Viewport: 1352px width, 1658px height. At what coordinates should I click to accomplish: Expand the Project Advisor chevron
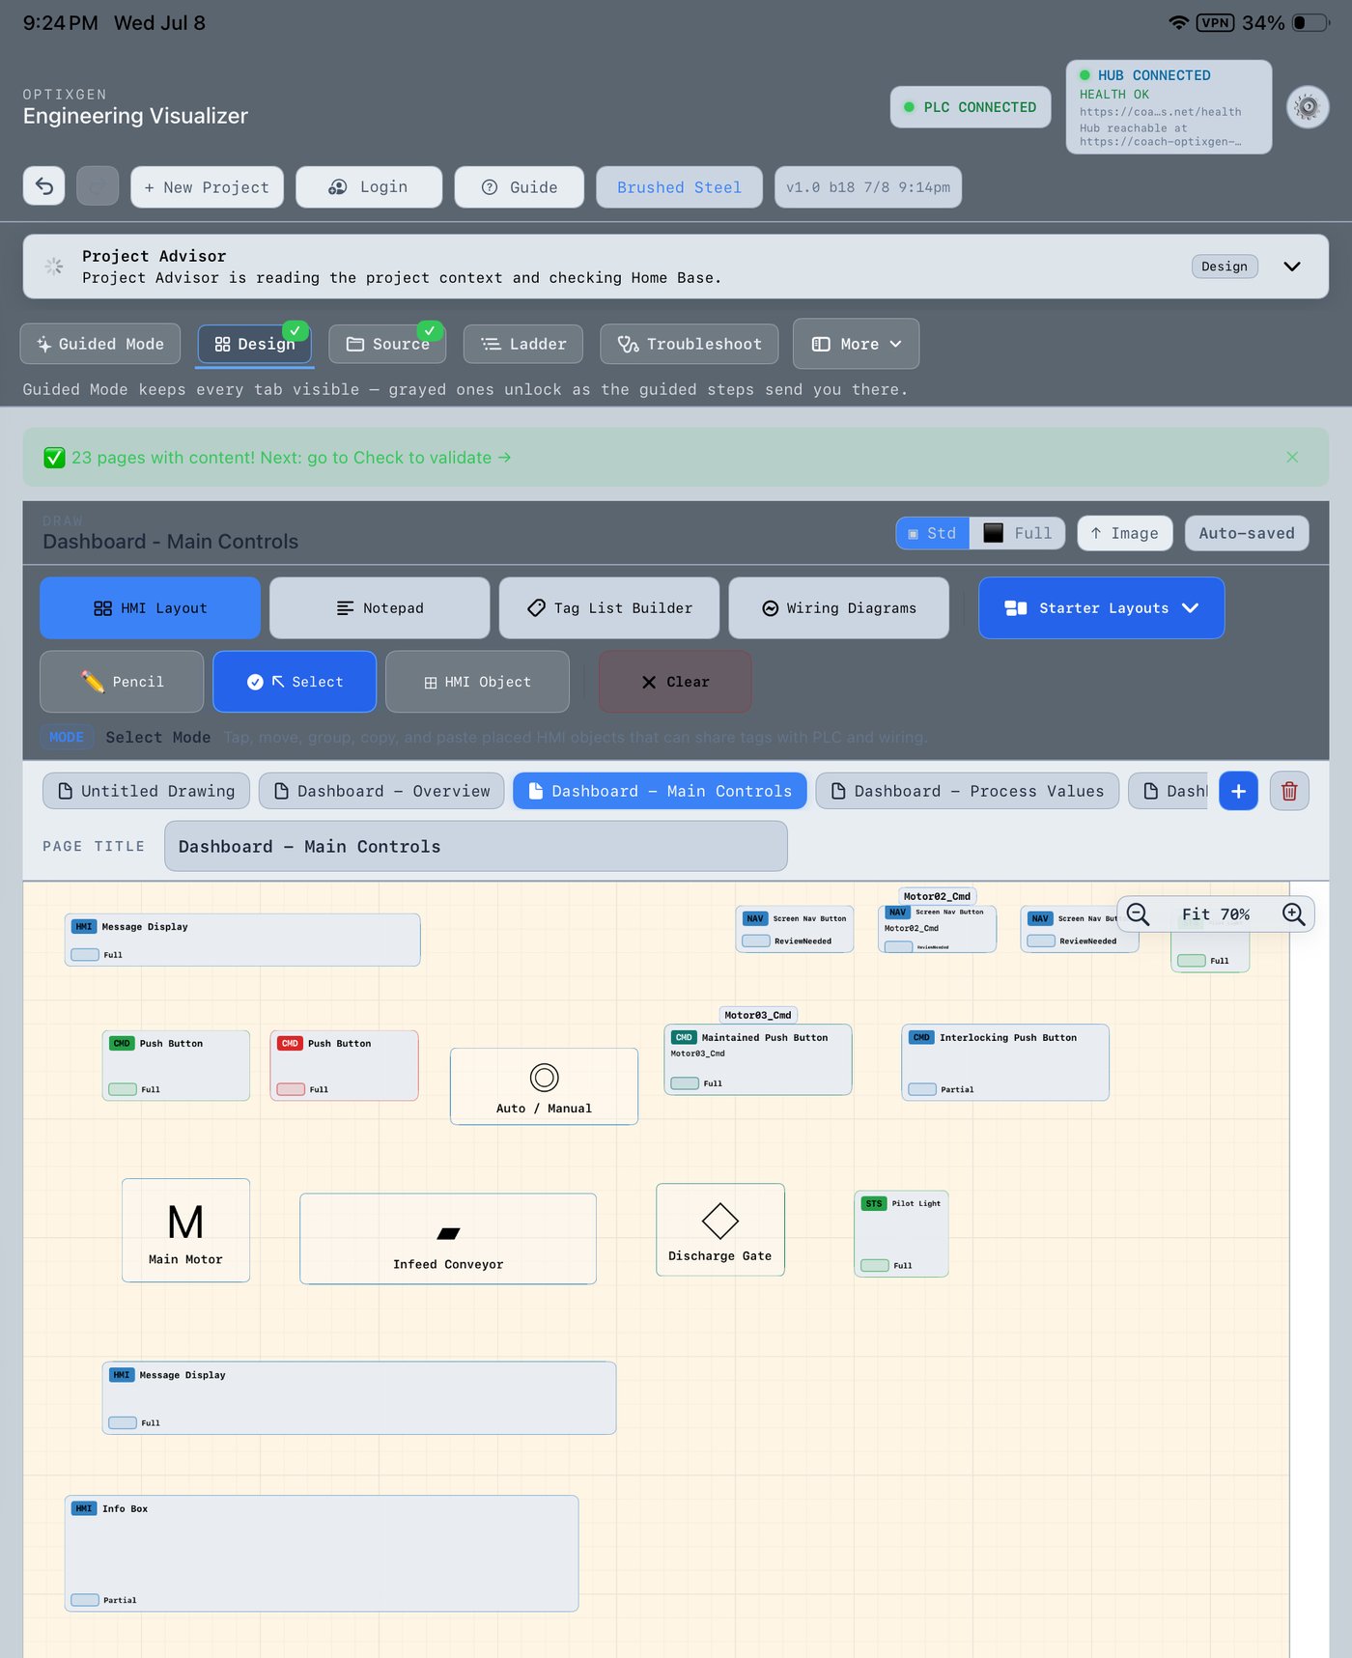click(x=1292, y=267)
